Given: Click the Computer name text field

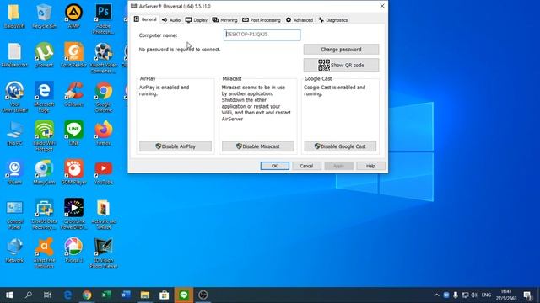Looking at the screenshot, I should (262, 35).
